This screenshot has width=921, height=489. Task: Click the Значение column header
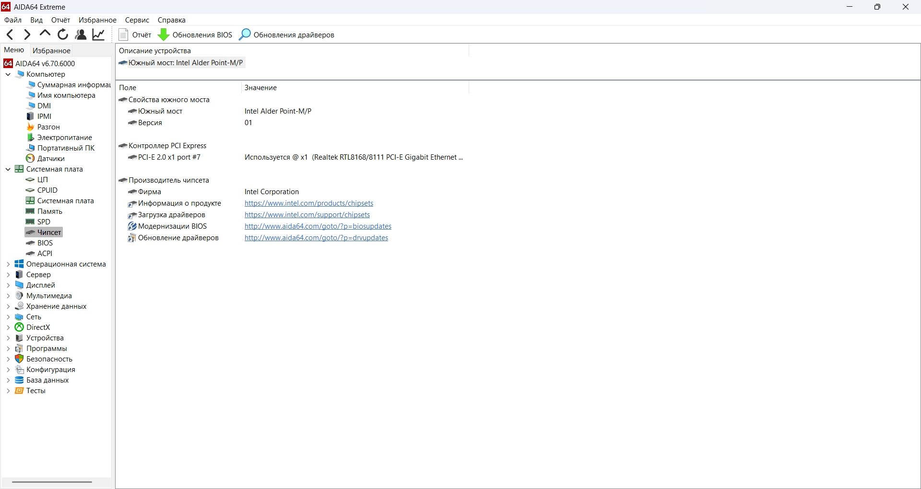coord(355,88)
